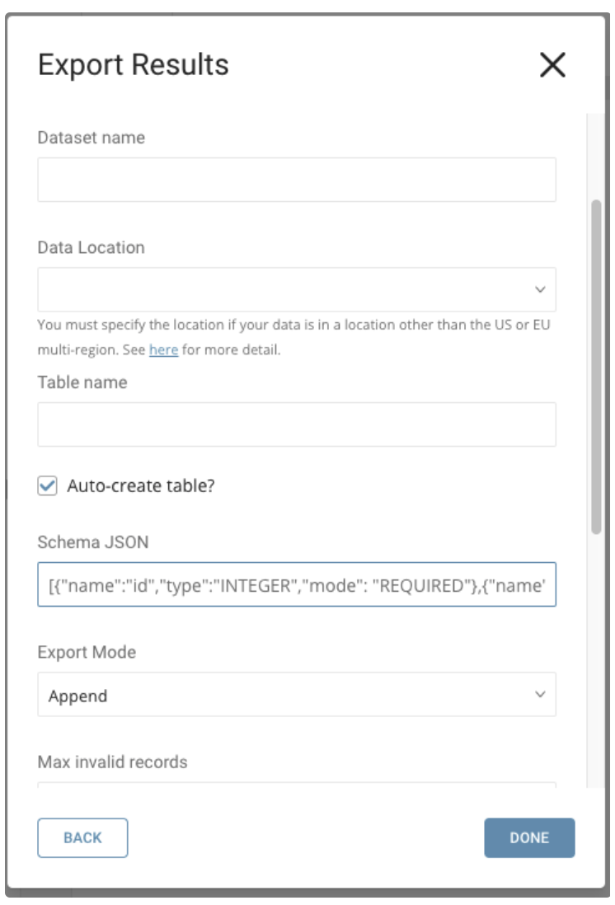The width and height of the screenshot is (615, 905).
Task: Click the Dataset name input field
Action: [296, 180]
